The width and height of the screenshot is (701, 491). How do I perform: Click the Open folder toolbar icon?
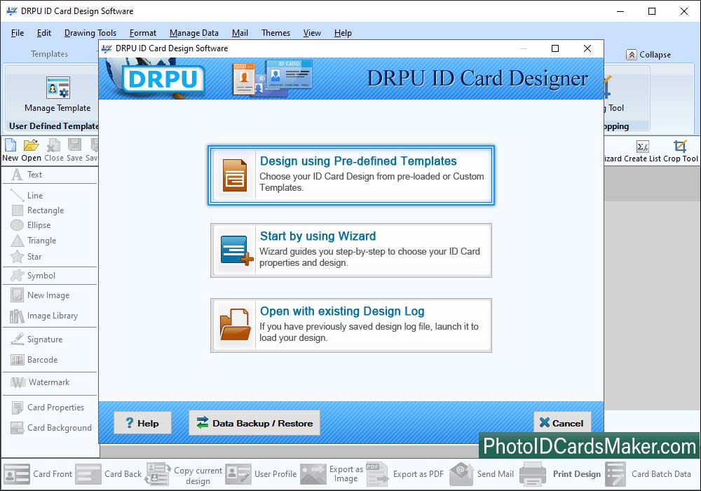[31, 150]
